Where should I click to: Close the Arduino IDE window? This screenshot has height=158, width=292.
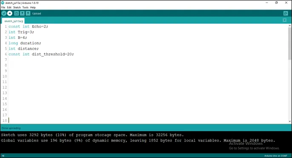(286, 3)
